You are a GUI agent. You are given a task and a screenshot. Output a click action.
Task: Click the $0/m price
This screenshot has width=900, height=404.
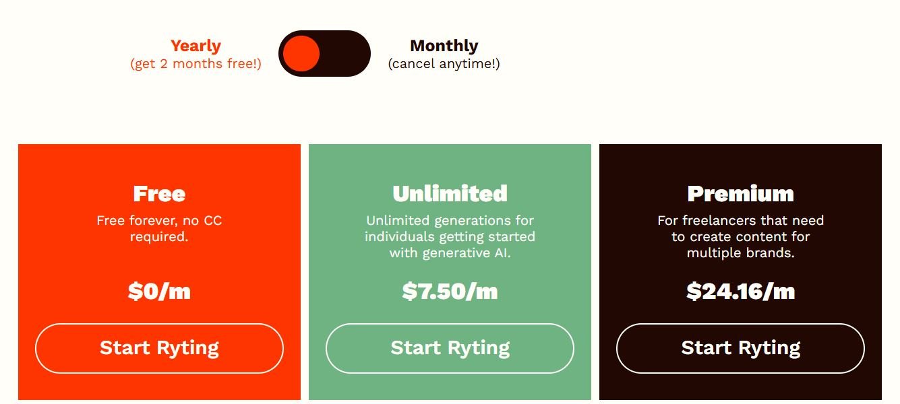coord(159,291)
